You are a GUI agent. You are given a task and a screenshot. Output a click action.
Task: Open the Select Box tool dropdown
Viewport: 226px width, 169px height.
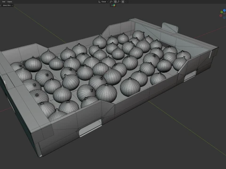[x=8, y=5]
